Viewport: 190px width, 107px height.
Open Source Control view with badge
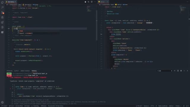2,12
